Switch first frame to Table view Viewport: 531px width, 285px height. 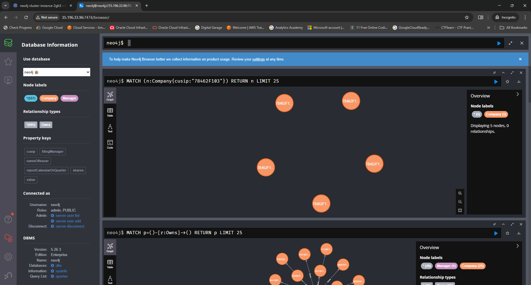110,112
